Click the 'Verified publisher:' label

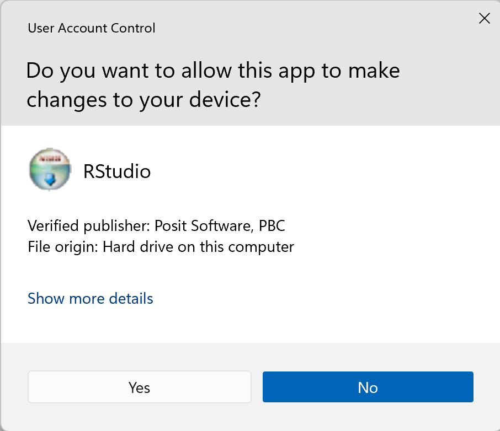[x=89, y=225]
